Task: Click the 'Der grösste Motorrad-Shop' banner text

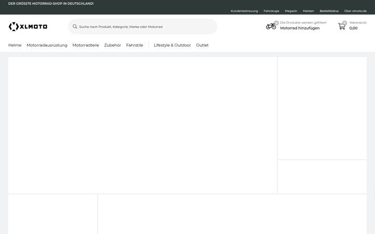Action: [51, 4]
